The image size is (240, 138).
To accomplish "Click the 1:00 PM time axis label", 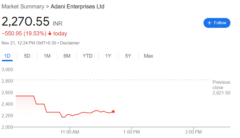I will point(132,132).
